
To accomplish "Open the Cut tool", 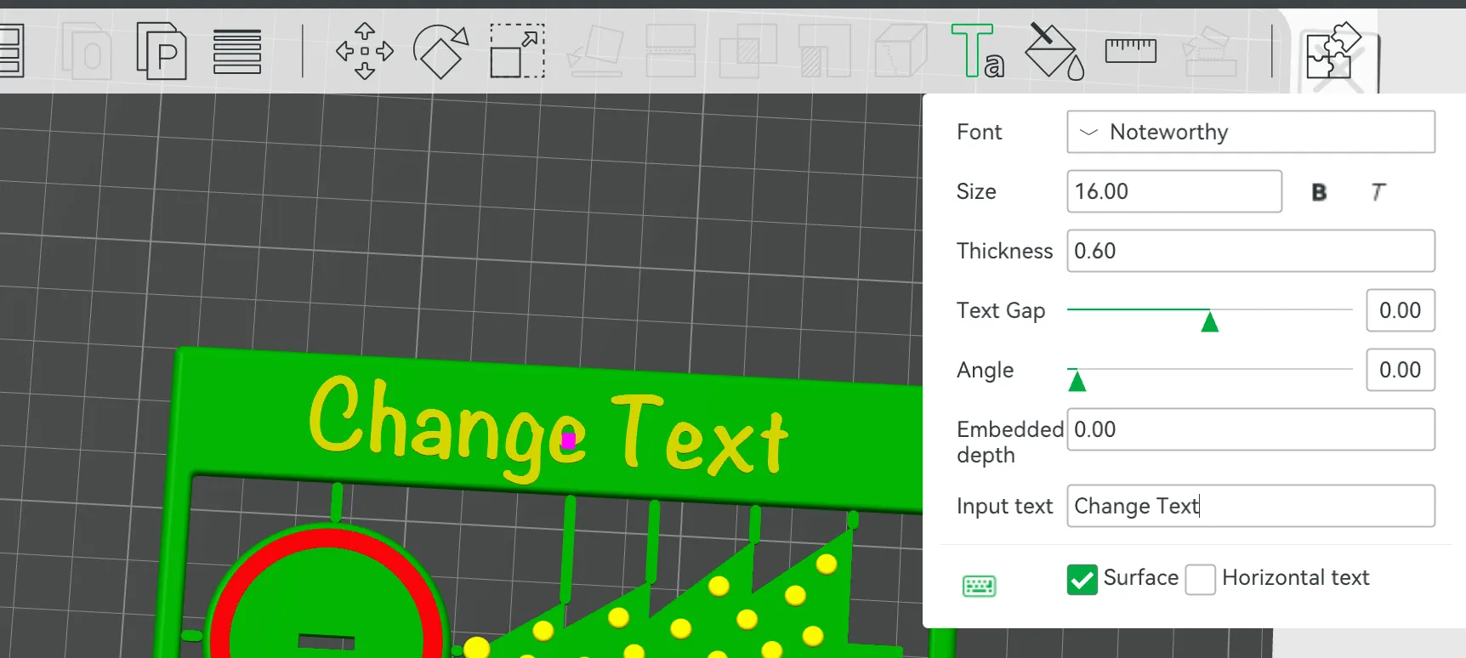I will tap(671, 51).
